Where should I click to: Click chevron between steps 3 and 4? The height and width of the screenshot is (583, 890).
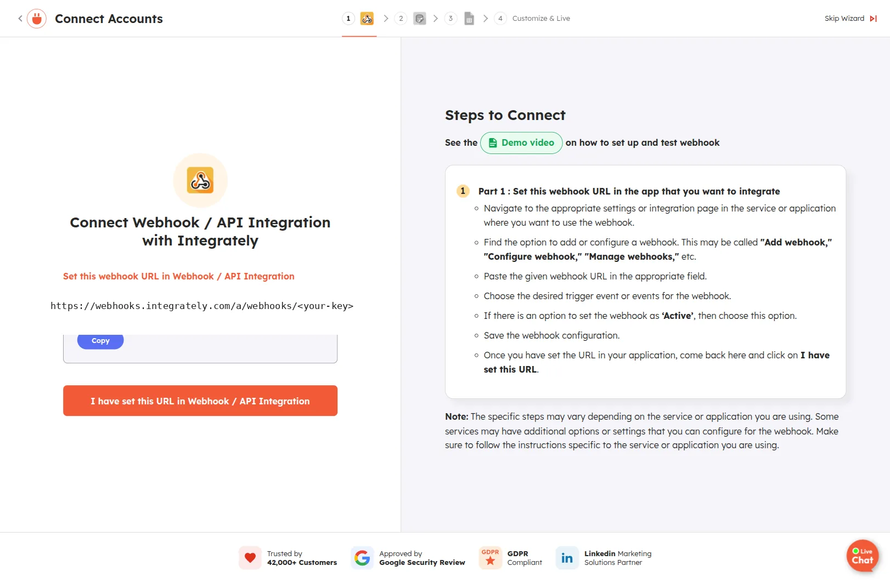pos(485,19)
